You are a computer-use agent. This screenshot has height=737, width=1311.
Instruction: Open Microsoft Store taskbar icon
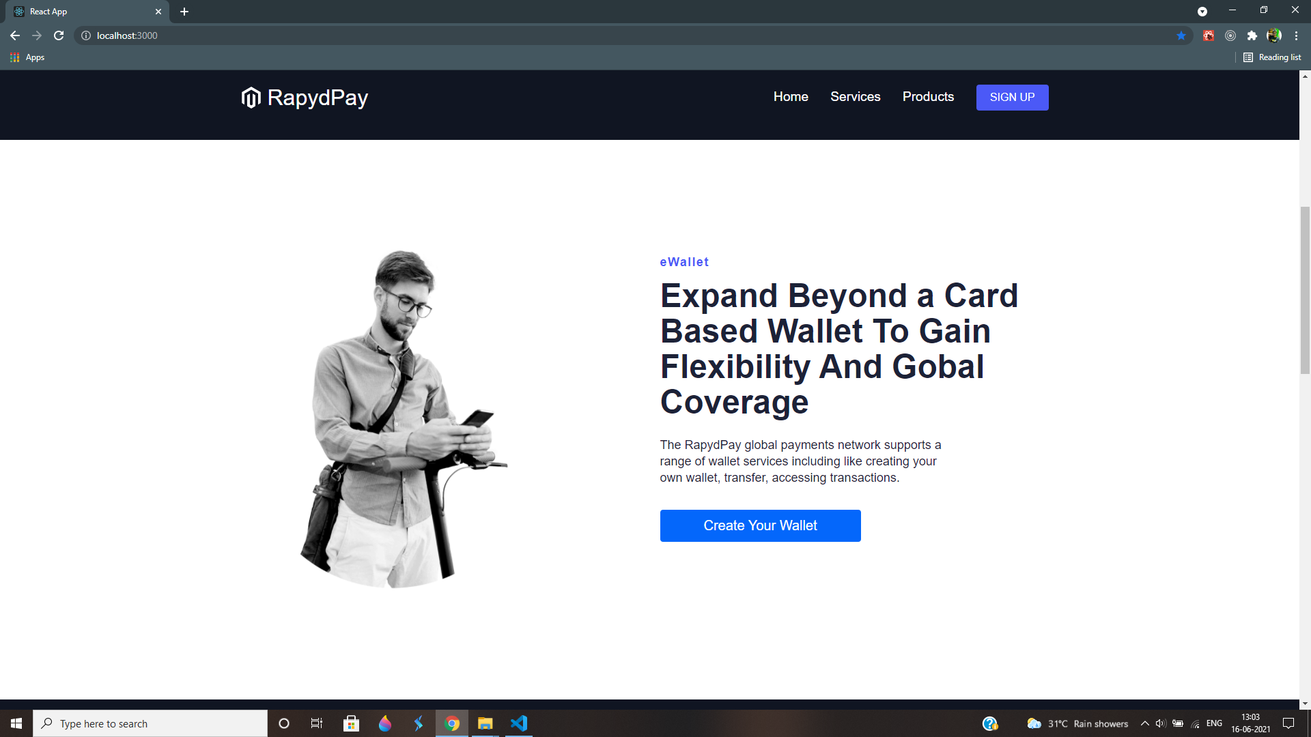coord(352,723)
